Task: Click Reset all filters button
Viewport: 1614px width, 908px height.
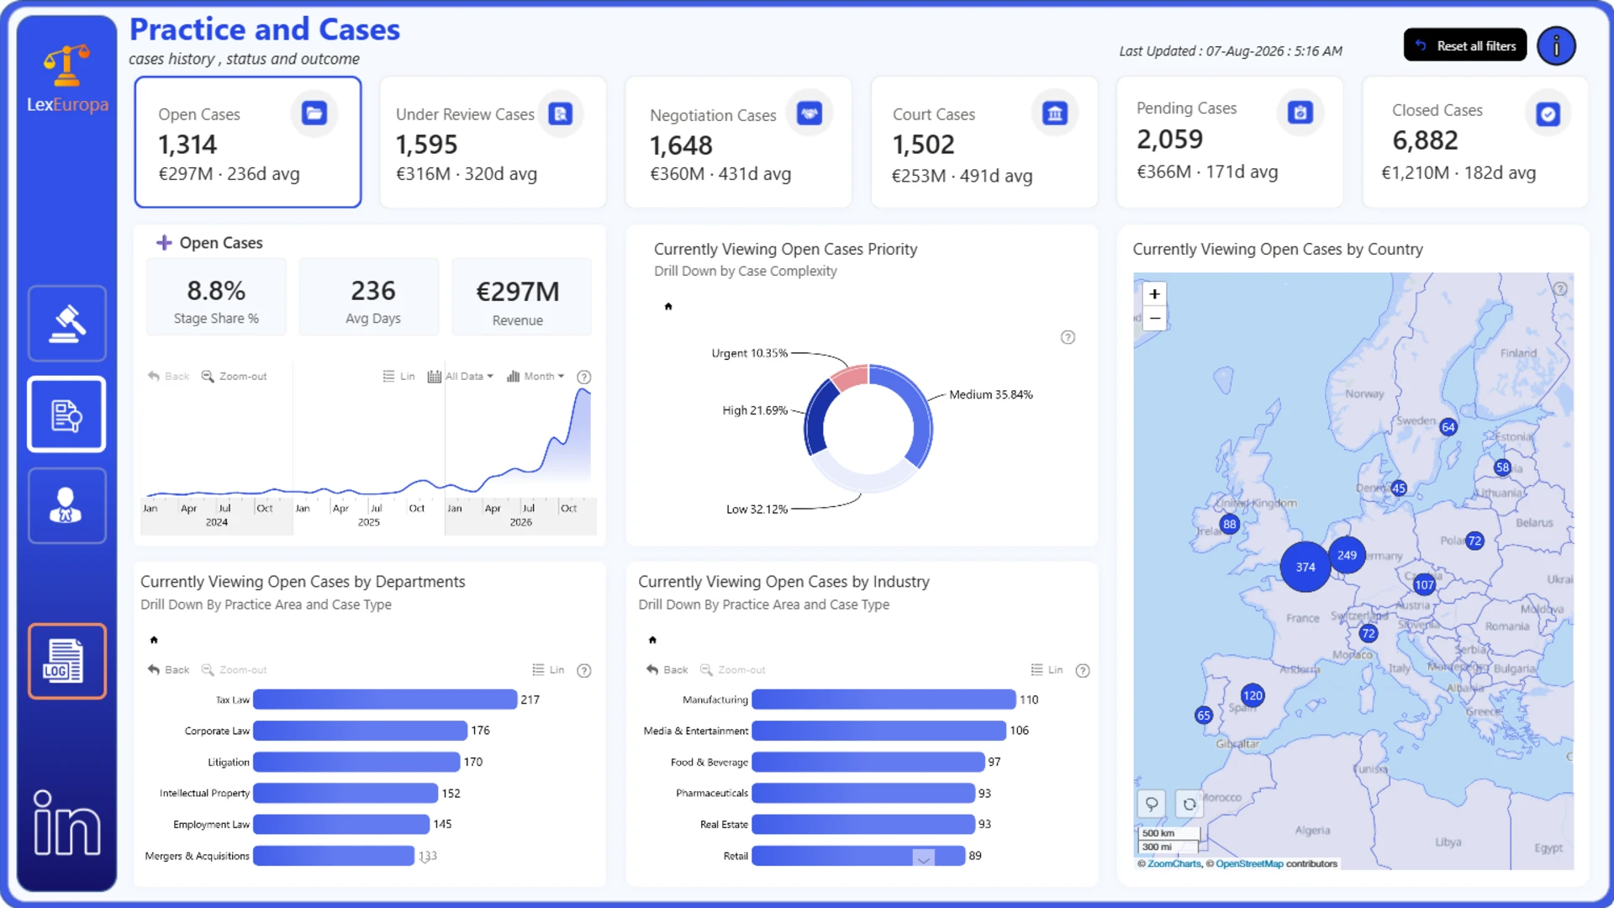Action: click(x=1465, y=45)
